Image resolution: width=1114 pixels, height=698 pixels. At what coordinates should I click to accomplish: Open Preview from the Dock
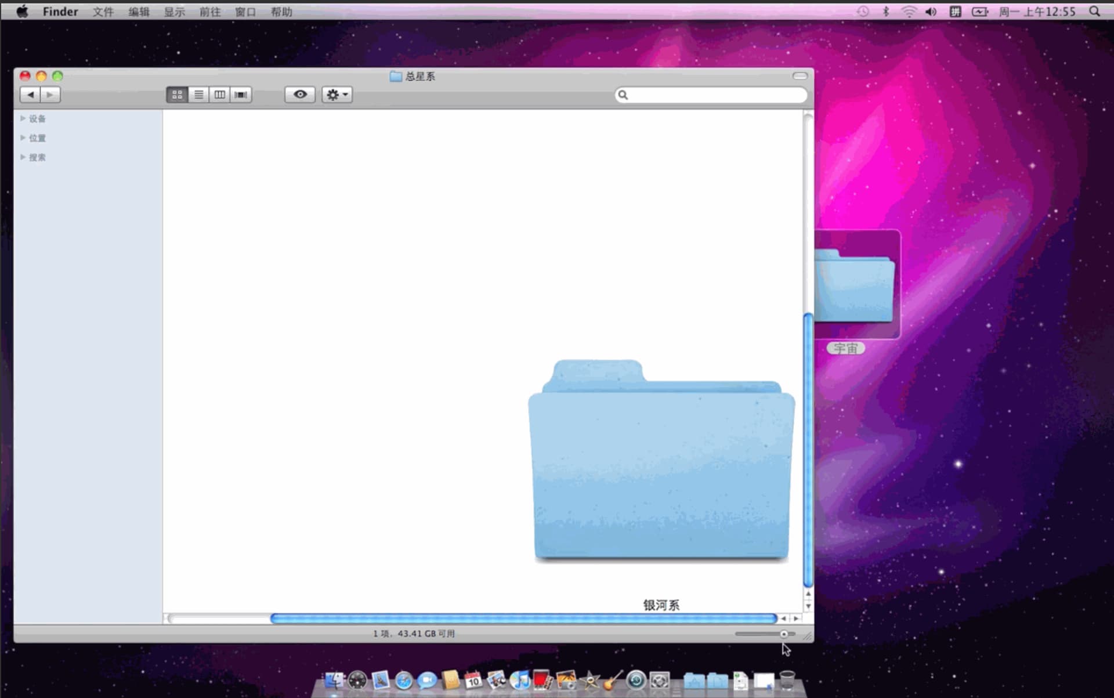tap(497, 680)
